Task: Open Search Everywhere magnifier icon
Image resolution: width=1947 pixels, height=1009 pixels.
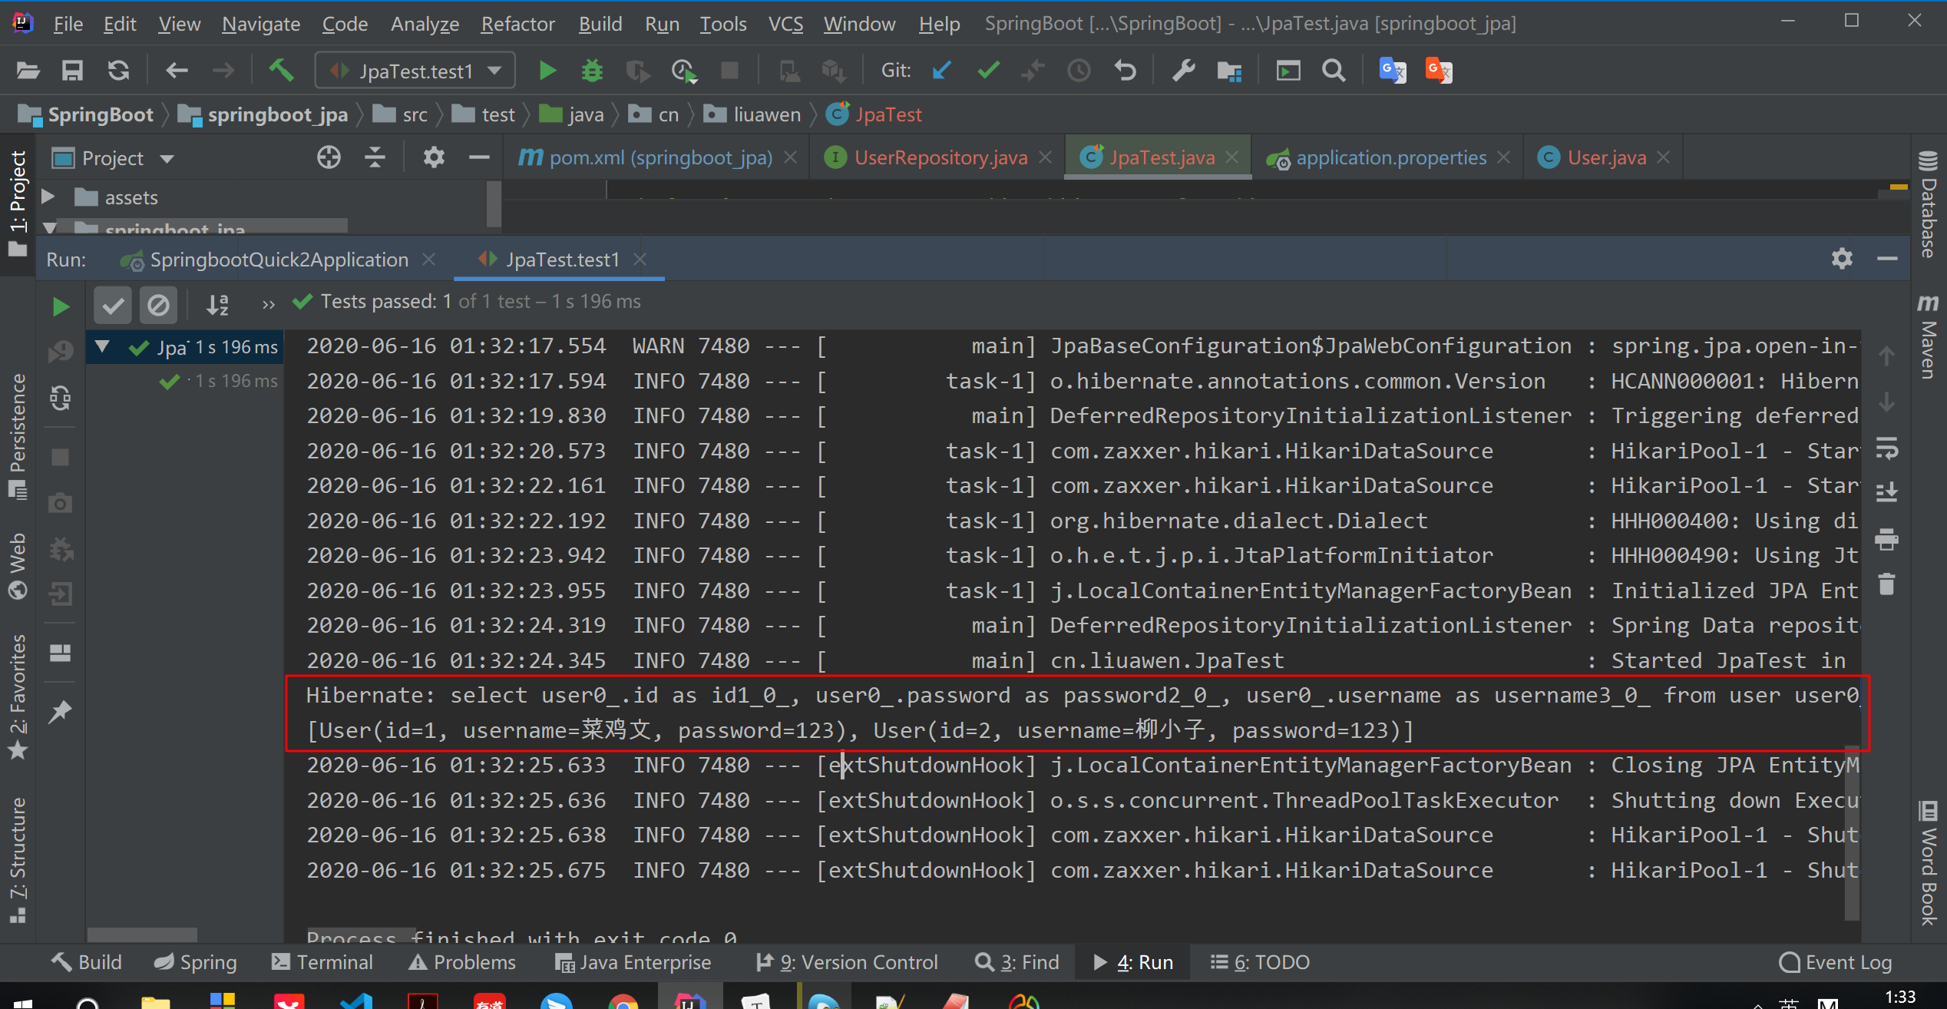Action: pyautogui.click(x=1334, y=71)
